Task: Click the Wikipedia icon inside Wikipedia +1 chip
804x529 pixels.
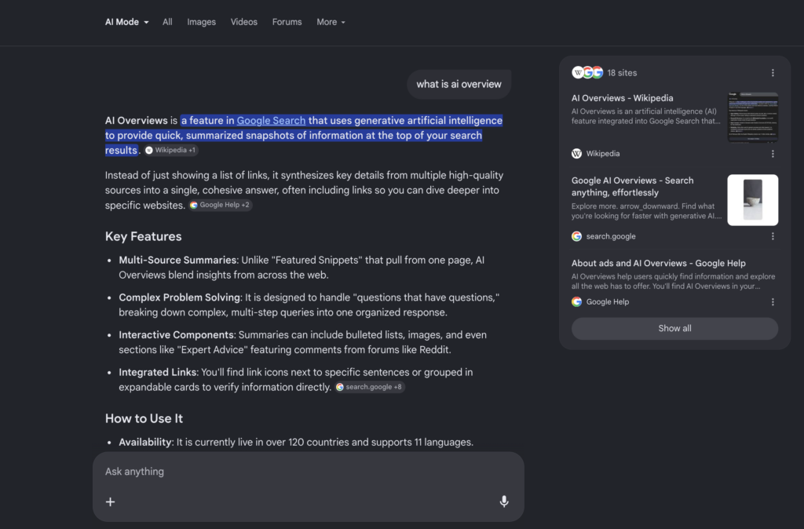Action: (149, 150)
